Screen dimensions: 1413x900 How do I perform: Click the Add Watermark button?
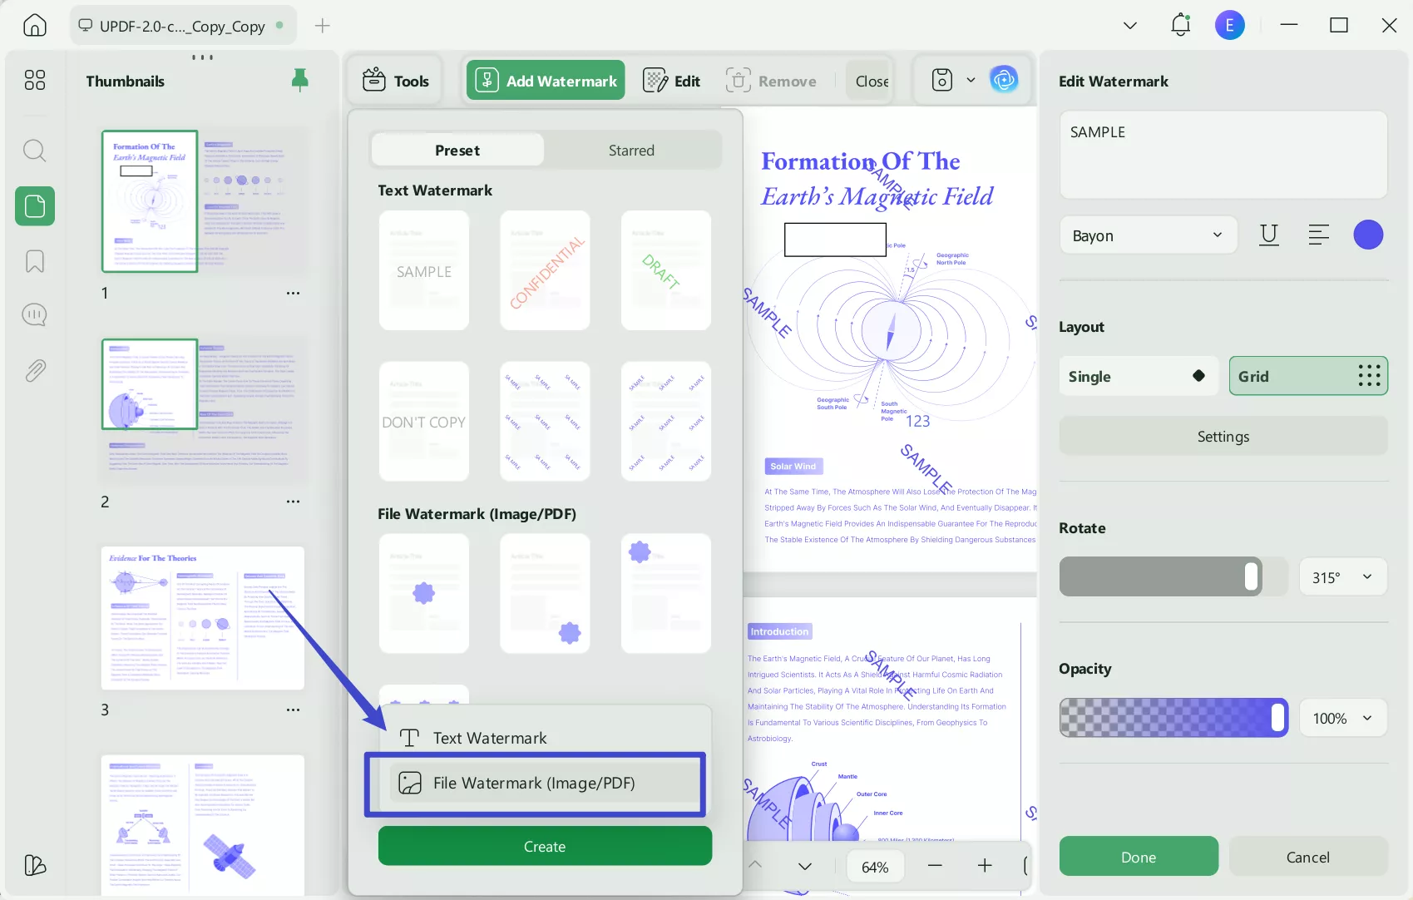click(x=546, y=81)
